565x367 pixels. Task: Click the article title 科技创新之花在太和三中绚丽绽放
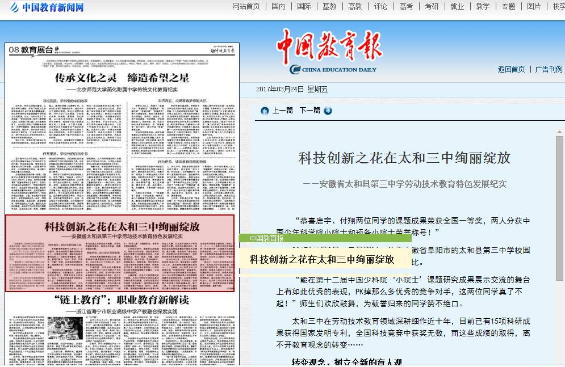(x=405, y=158)
